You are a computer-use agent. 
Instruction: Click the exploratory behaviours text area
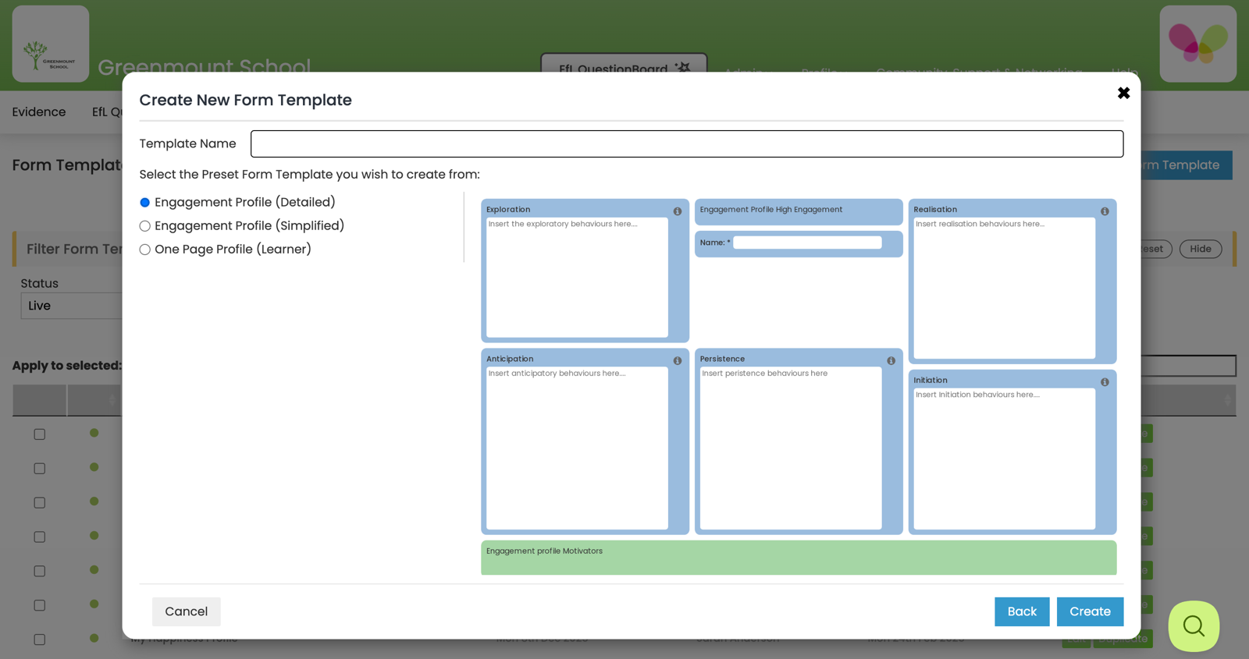click(577, 278)
